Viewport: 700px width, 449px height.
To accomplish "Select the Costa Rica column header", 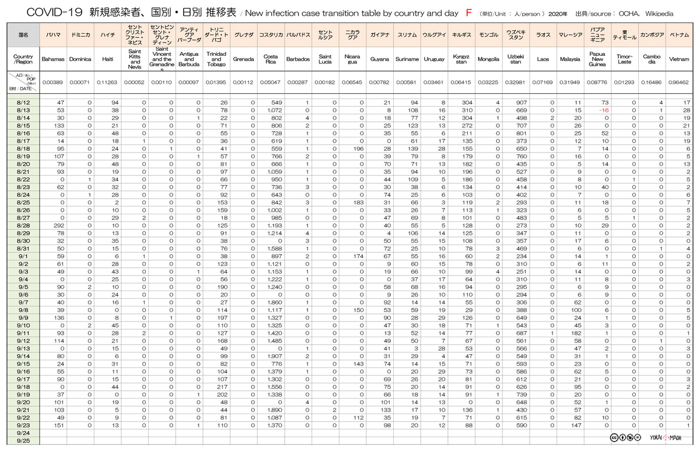I will [271, 59].
